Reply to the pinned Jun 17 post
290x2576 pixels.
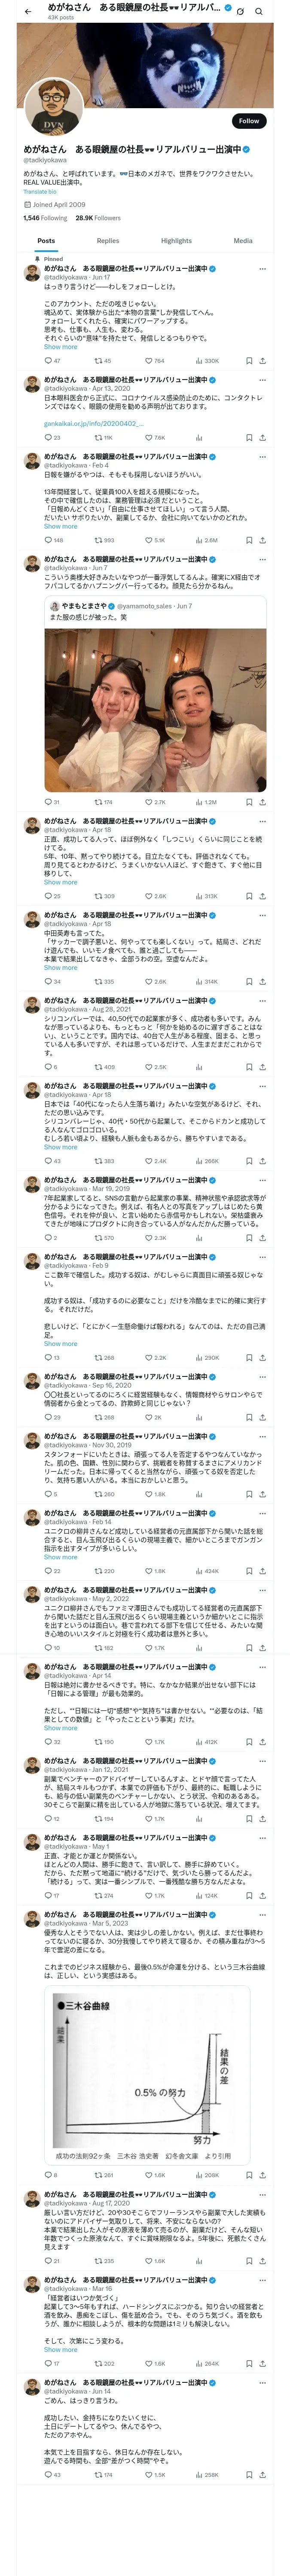[47, 361]
